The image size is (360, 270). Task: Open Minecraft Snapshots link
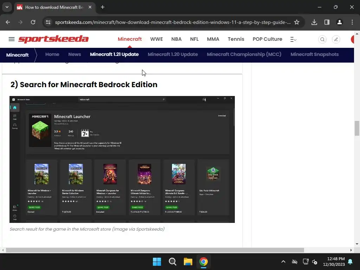pyautogui.click(x=315, y=54)
